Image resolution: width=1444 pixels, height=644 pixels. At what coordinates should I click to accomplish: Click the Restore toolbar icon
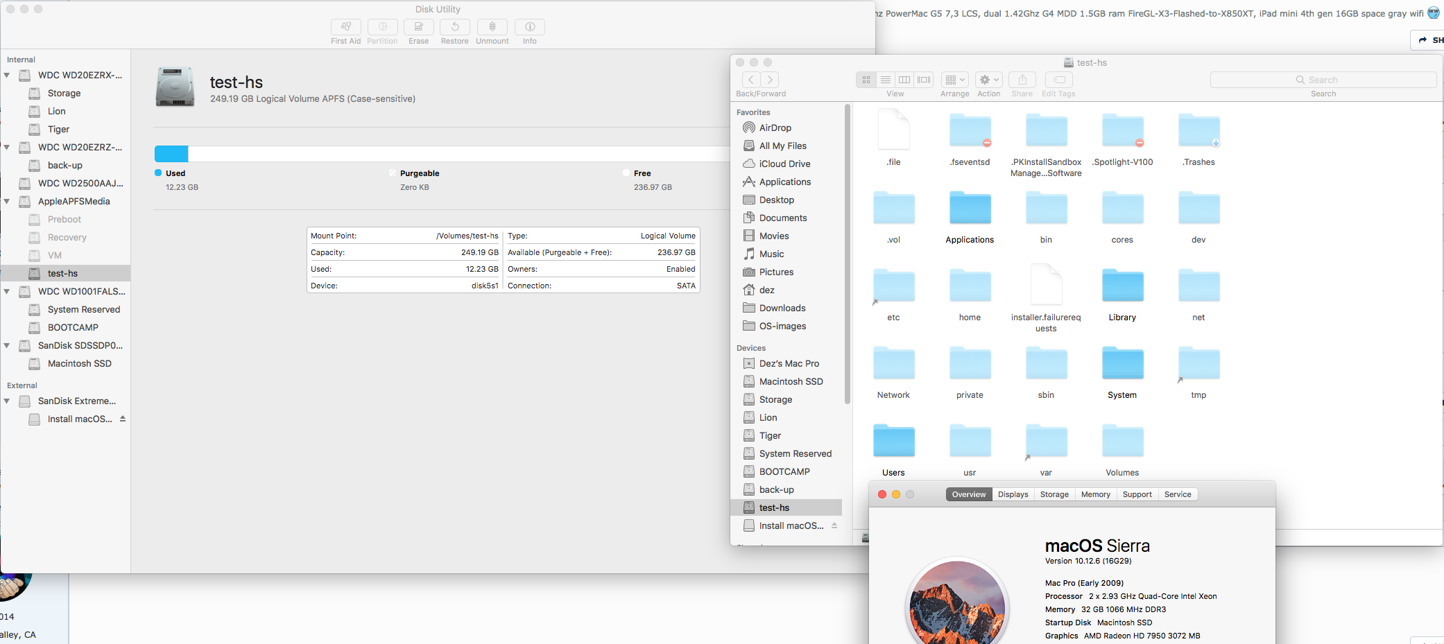pos(455,27)
